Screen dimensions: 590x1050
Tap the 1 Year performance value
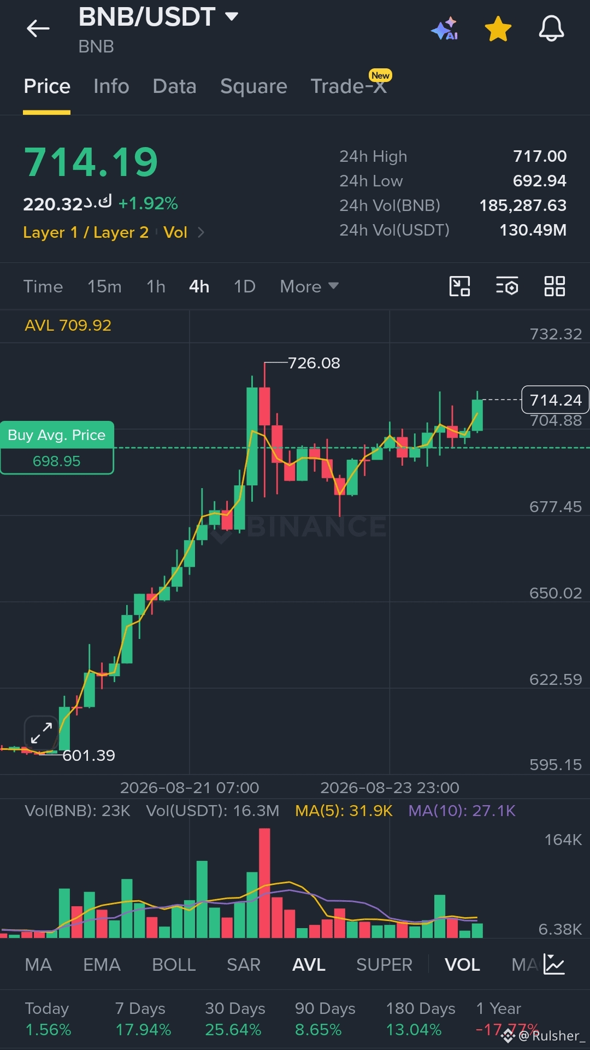coord(507,1030)
